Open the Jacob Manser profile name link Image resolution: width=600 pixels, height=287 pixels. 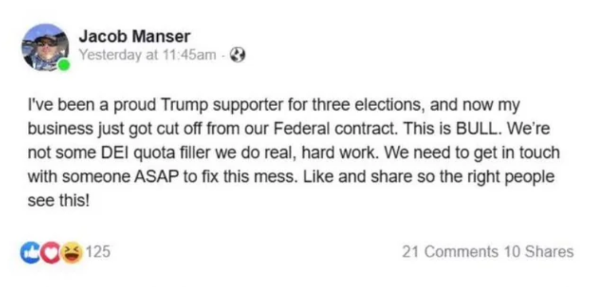134,37
